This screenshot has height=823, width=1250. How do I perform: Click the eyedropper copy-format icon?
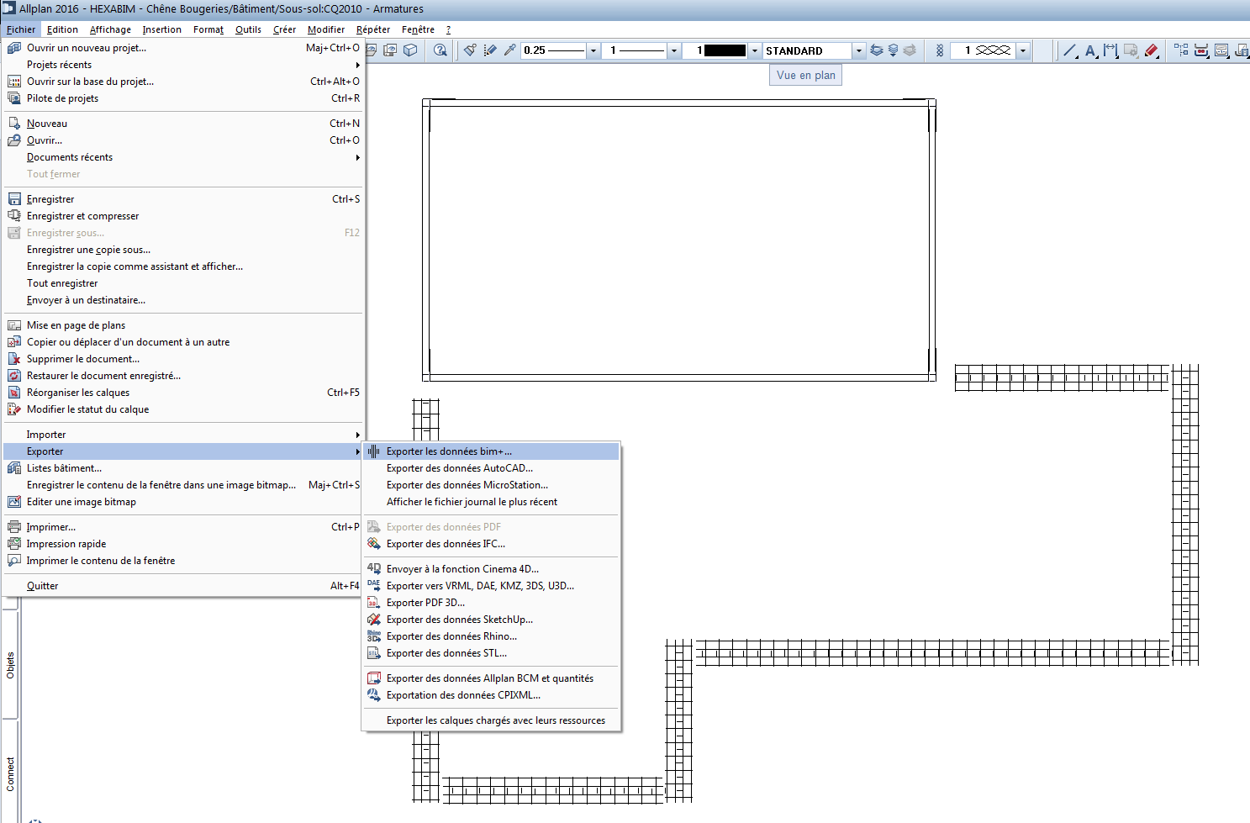[x=509, y=50]
